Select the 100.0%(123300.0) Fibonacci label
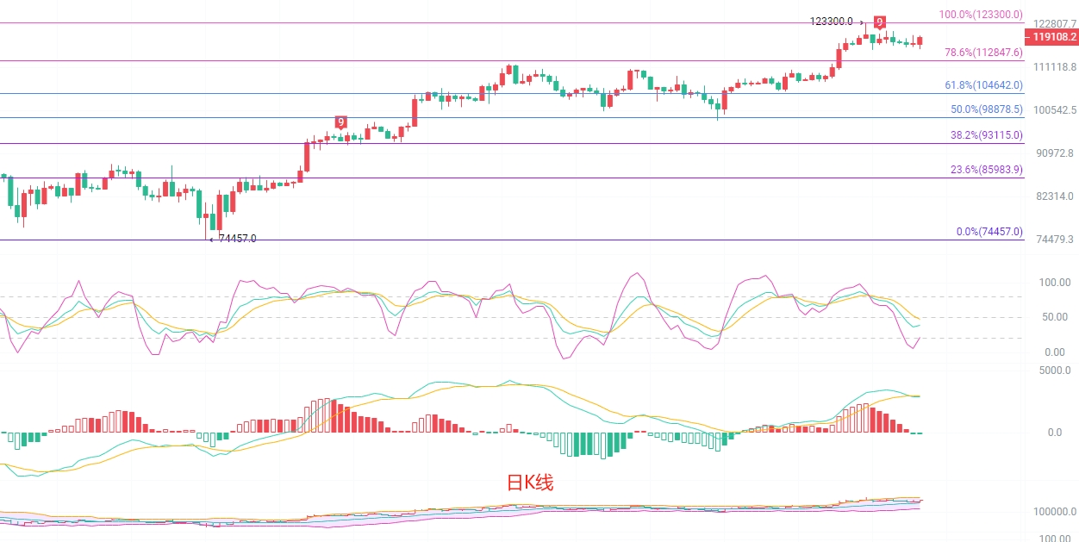1079x542 pixels. click(980, 15)
